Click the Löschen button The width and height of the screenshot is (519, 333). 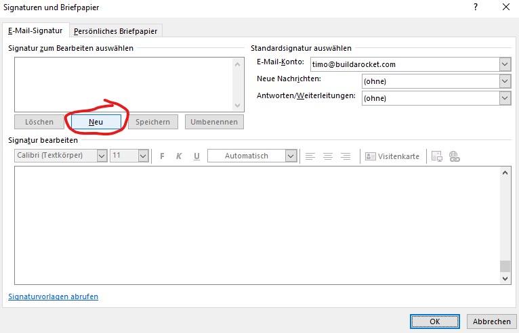(x=39, y=122)
